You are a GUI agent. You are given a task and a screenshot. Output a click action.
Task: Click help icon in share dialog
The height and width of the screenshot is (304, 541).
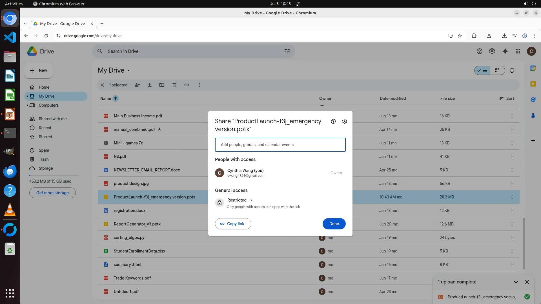[333, 121]
